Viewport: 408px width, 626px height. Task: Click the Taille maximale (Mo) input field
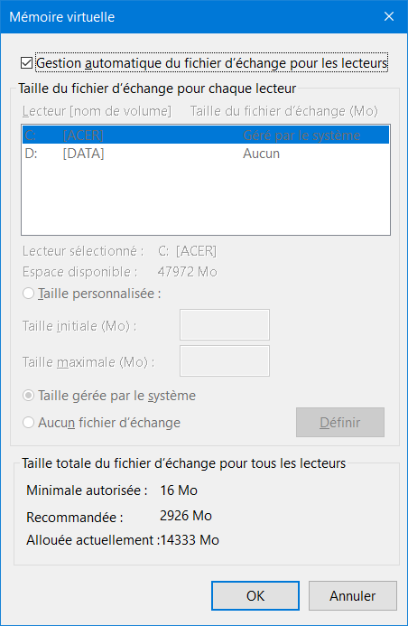point(225,361)
